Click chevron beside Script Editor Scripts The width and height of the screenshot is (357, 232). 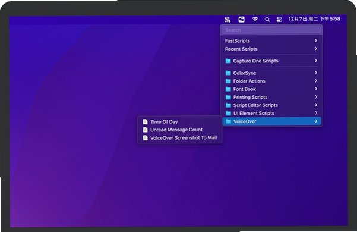(x=316, y=105)
